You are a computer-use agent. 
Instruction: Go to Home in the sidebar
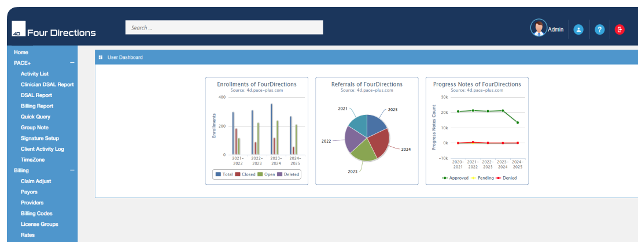[21, 52]
